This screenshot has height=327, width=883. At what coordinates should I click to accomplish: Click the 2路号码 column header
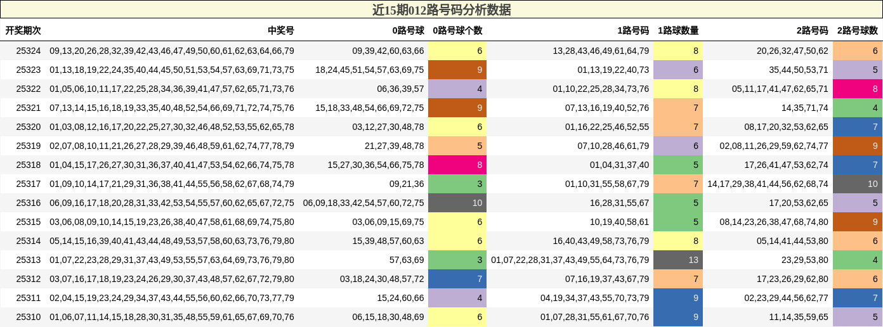813,30
